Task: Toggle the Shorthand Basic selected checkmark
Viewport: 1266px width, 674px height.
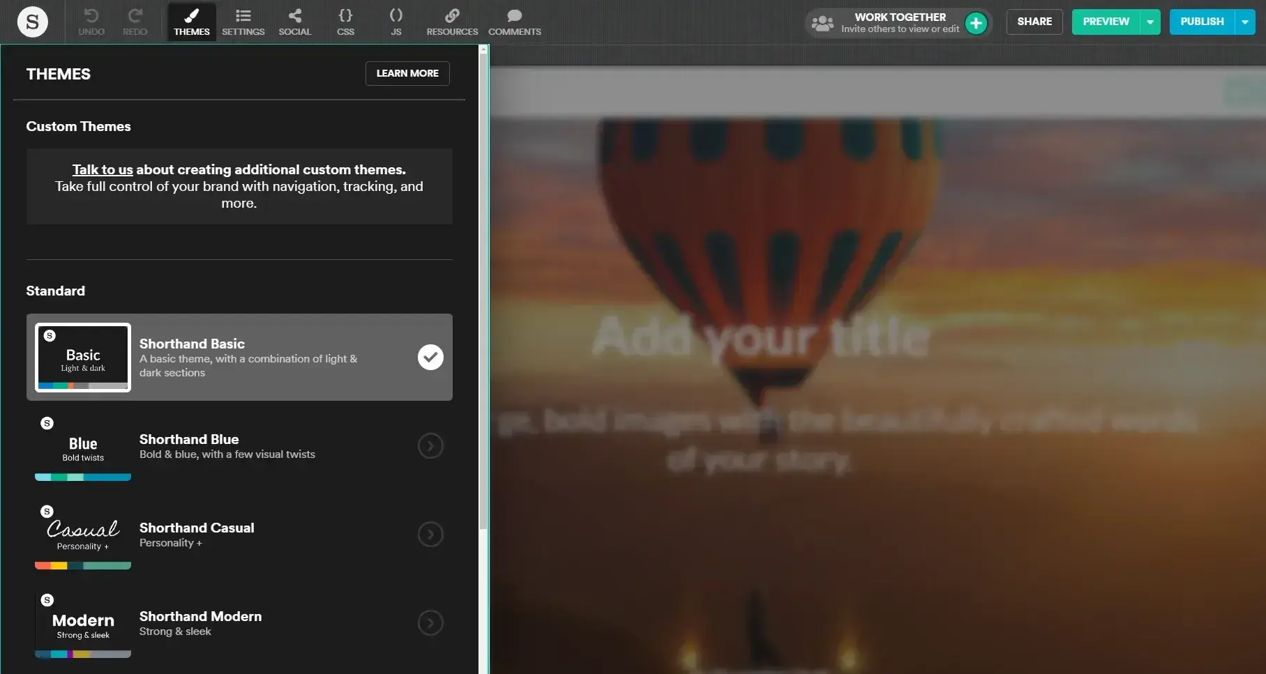Action: pyautogui.click(x=430, y=357)
